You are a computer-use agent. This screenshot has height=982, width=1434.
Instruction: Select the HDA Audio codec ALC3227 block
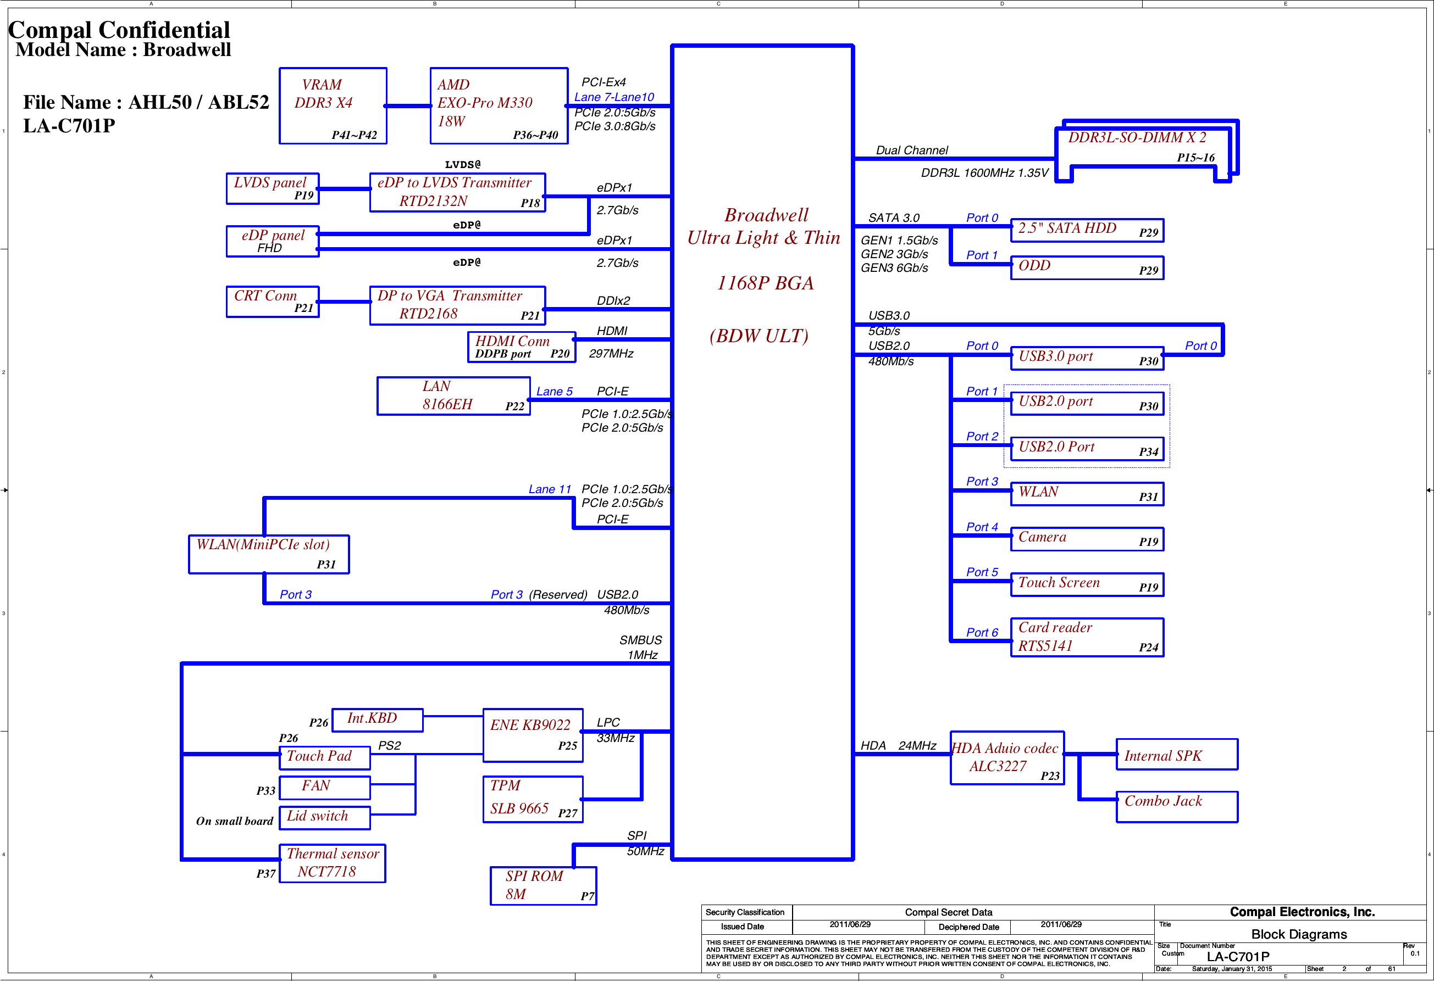coord(1007,757)
